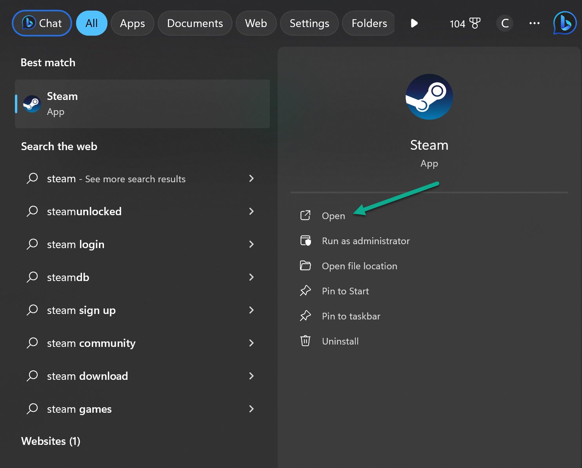Show more filters with the play arrow
This screenshot has height=468, width=582.
(414, 24)
